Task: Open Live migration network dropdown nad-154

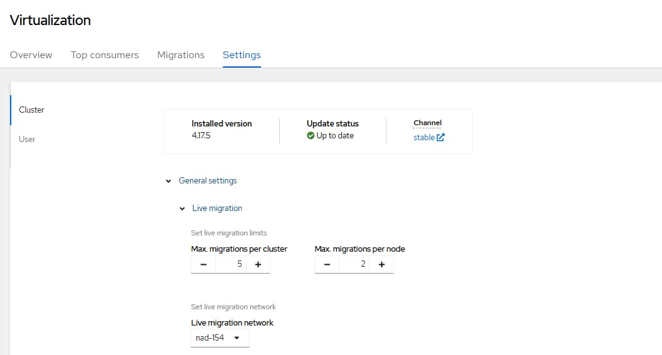Action: pyautogui.click(x=220, y=337)
